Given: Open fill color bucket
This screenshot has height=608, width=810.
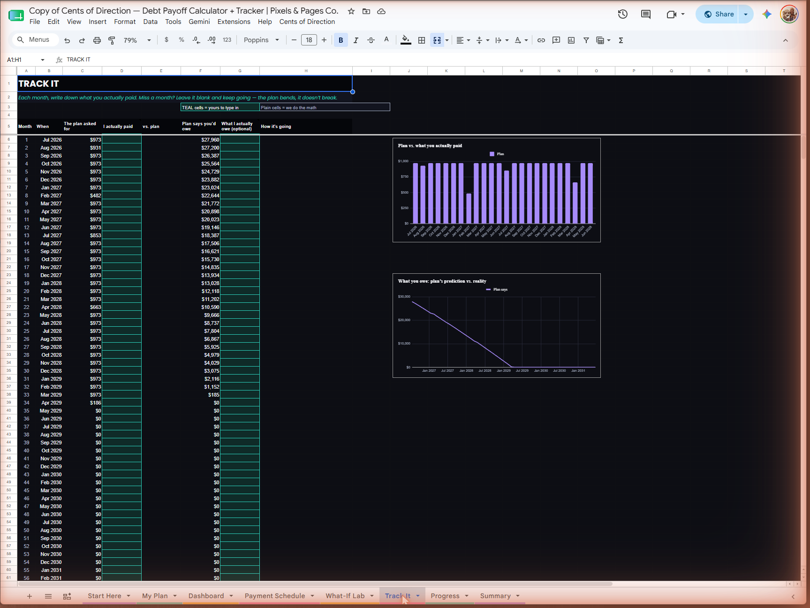Looking at the screenshot, I should point(406,40).
